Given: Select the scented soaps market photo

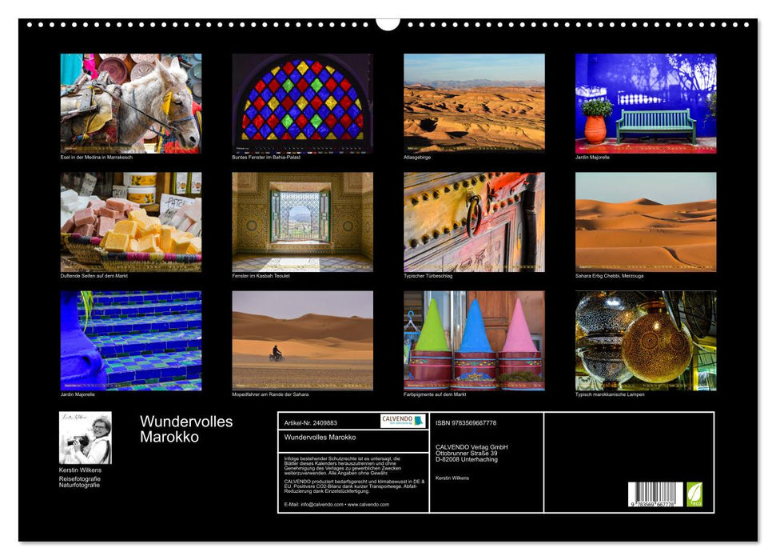Looking at the screenshot, I should 130,222.
